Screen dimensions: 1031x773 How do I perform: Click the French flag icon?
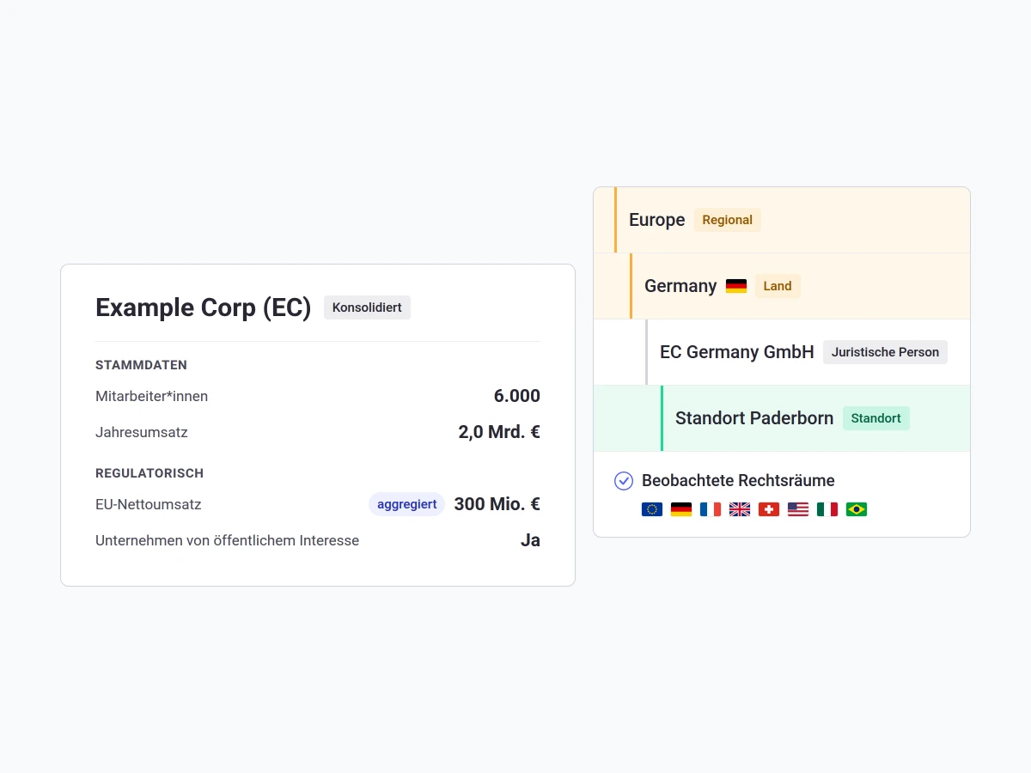pyautogui.click(x=711, y=509)
